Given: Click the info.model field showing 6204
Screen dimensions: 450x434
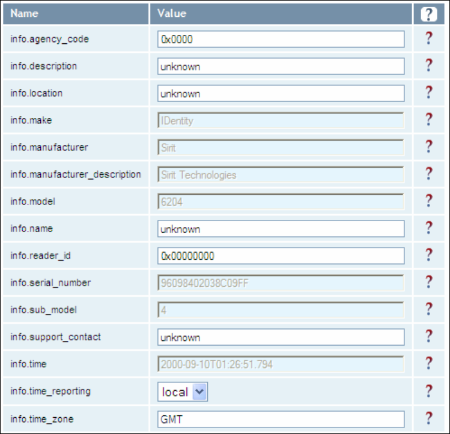Looking at the screenshot, I should coord(281,201).
